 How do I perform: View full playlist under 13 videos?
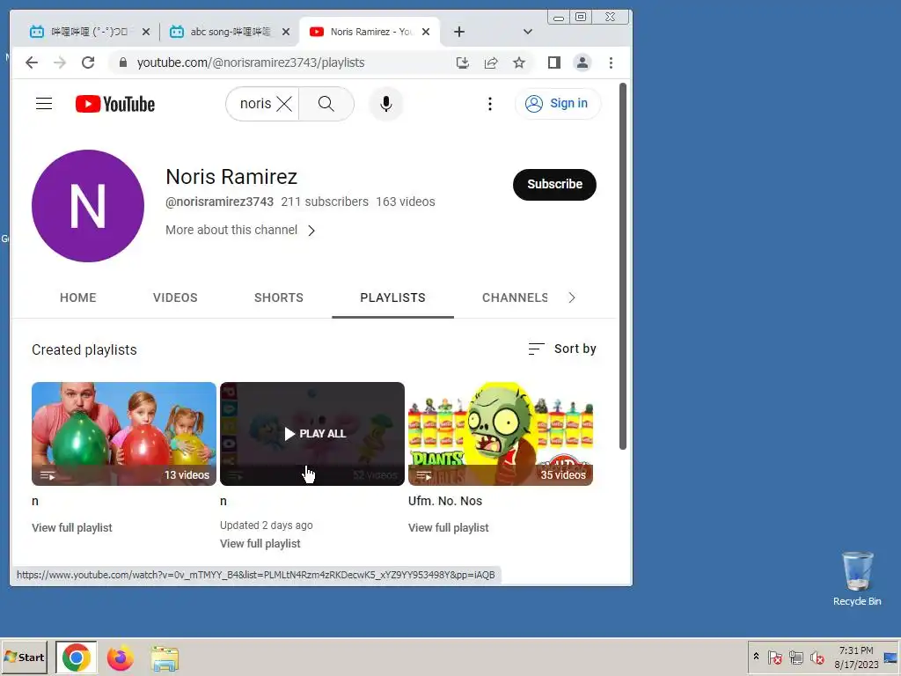coord(72,528)
